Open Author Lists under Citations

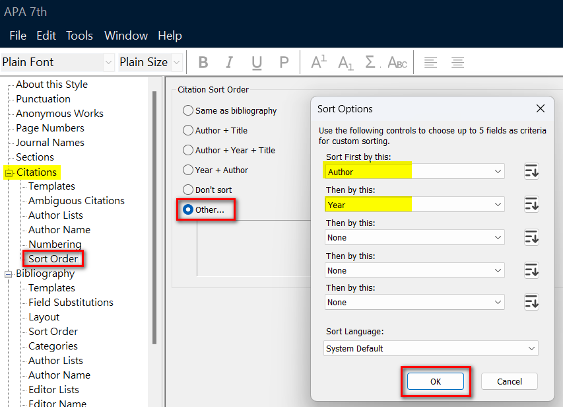55,215
